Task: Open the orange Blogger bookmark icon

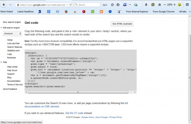Action: tap(101, 12)
